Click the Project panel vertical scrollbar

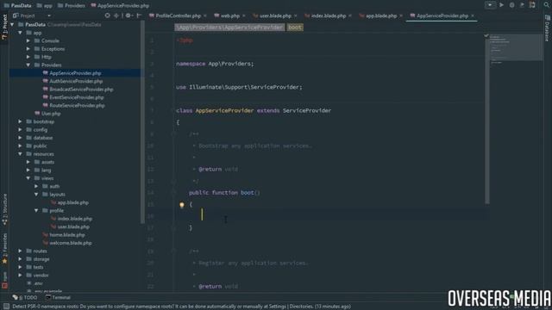click(142, 121)
